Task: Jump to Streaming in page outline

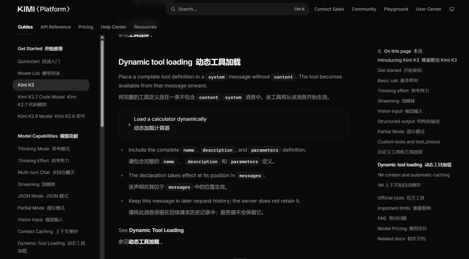Action: [x=396, y=101]
